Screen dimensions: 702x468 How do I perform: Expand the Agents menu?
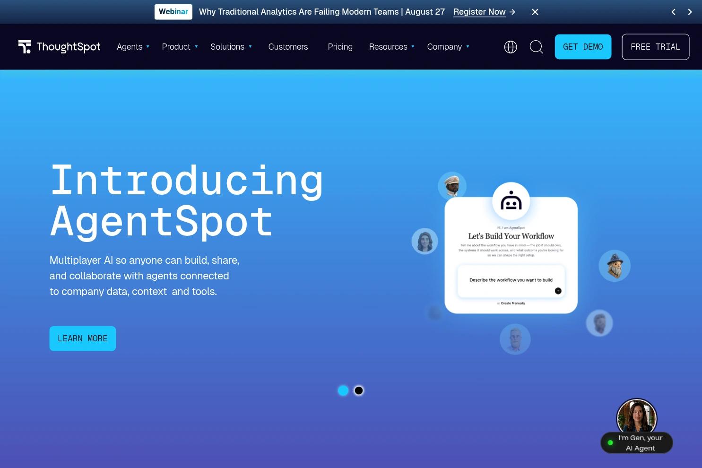(x=133, y=47)
